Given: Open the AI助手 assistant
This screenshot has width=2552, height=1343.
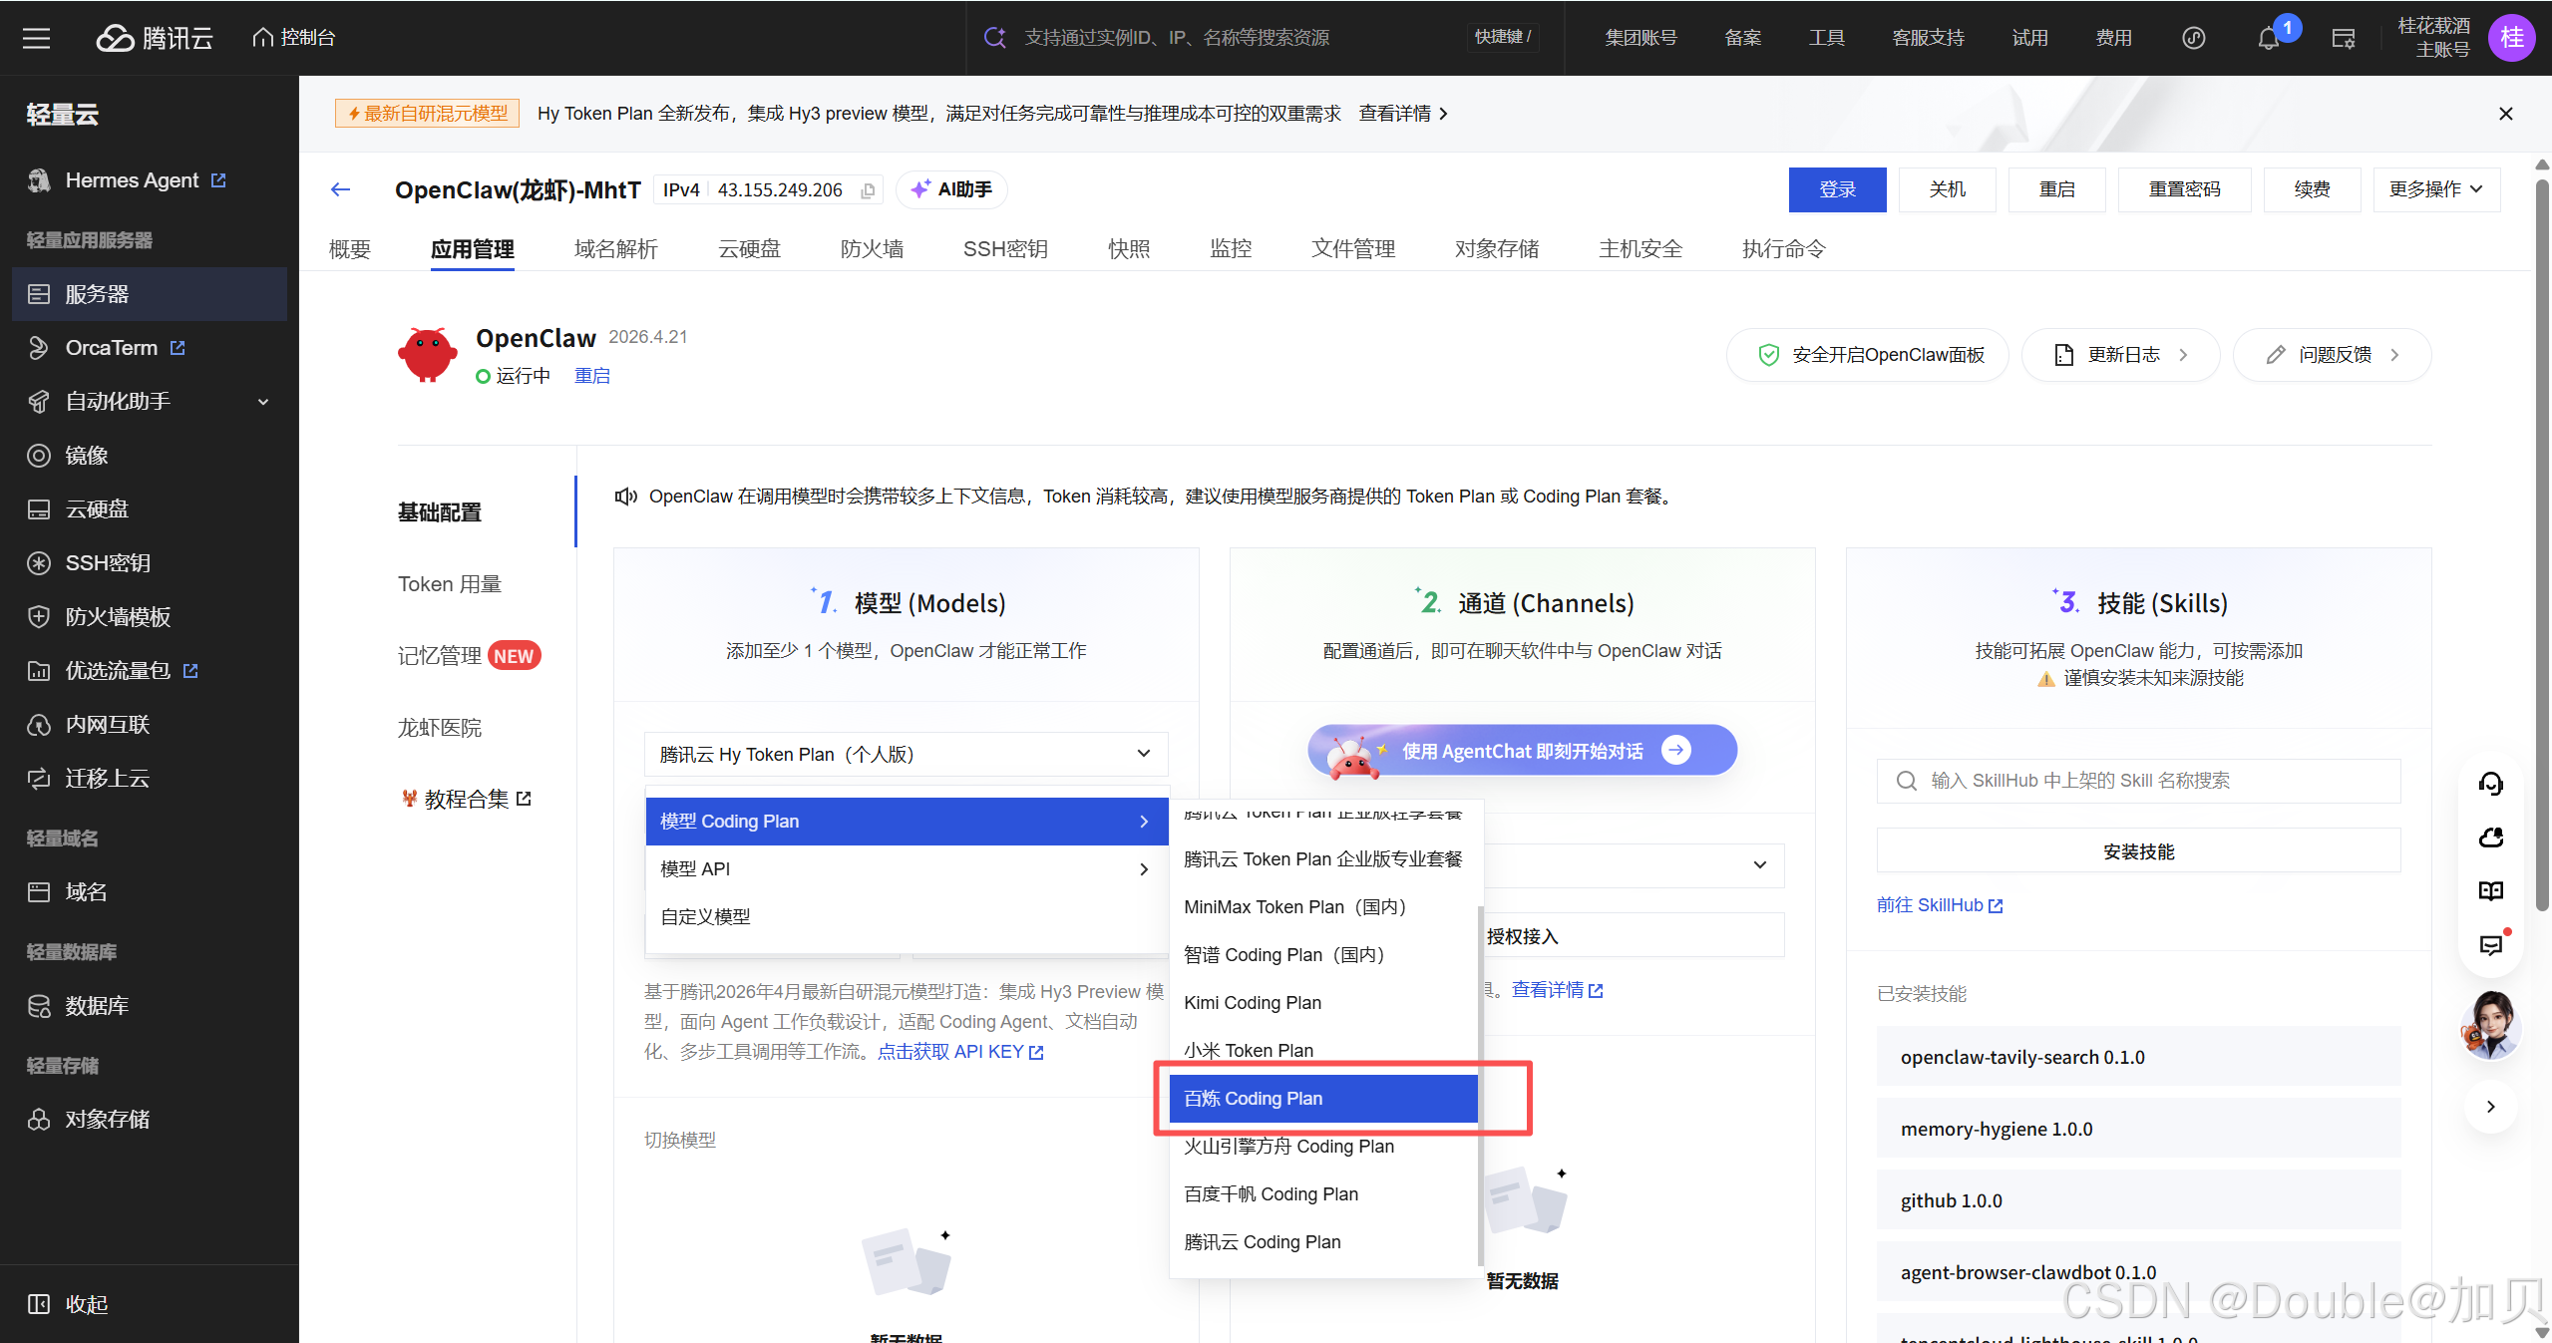Looking at the screenshot, I should pos(951,189).
